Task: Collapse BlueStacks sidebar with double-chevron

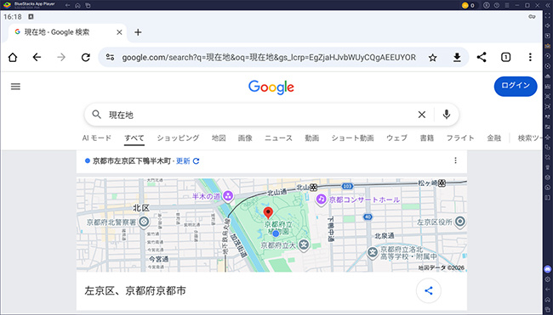Action: [x=547, y=5]
